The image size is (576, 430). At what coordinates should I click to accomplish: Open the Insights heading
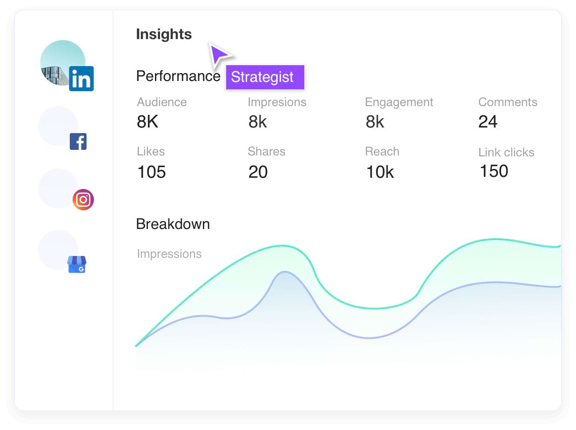click(164, 34)
